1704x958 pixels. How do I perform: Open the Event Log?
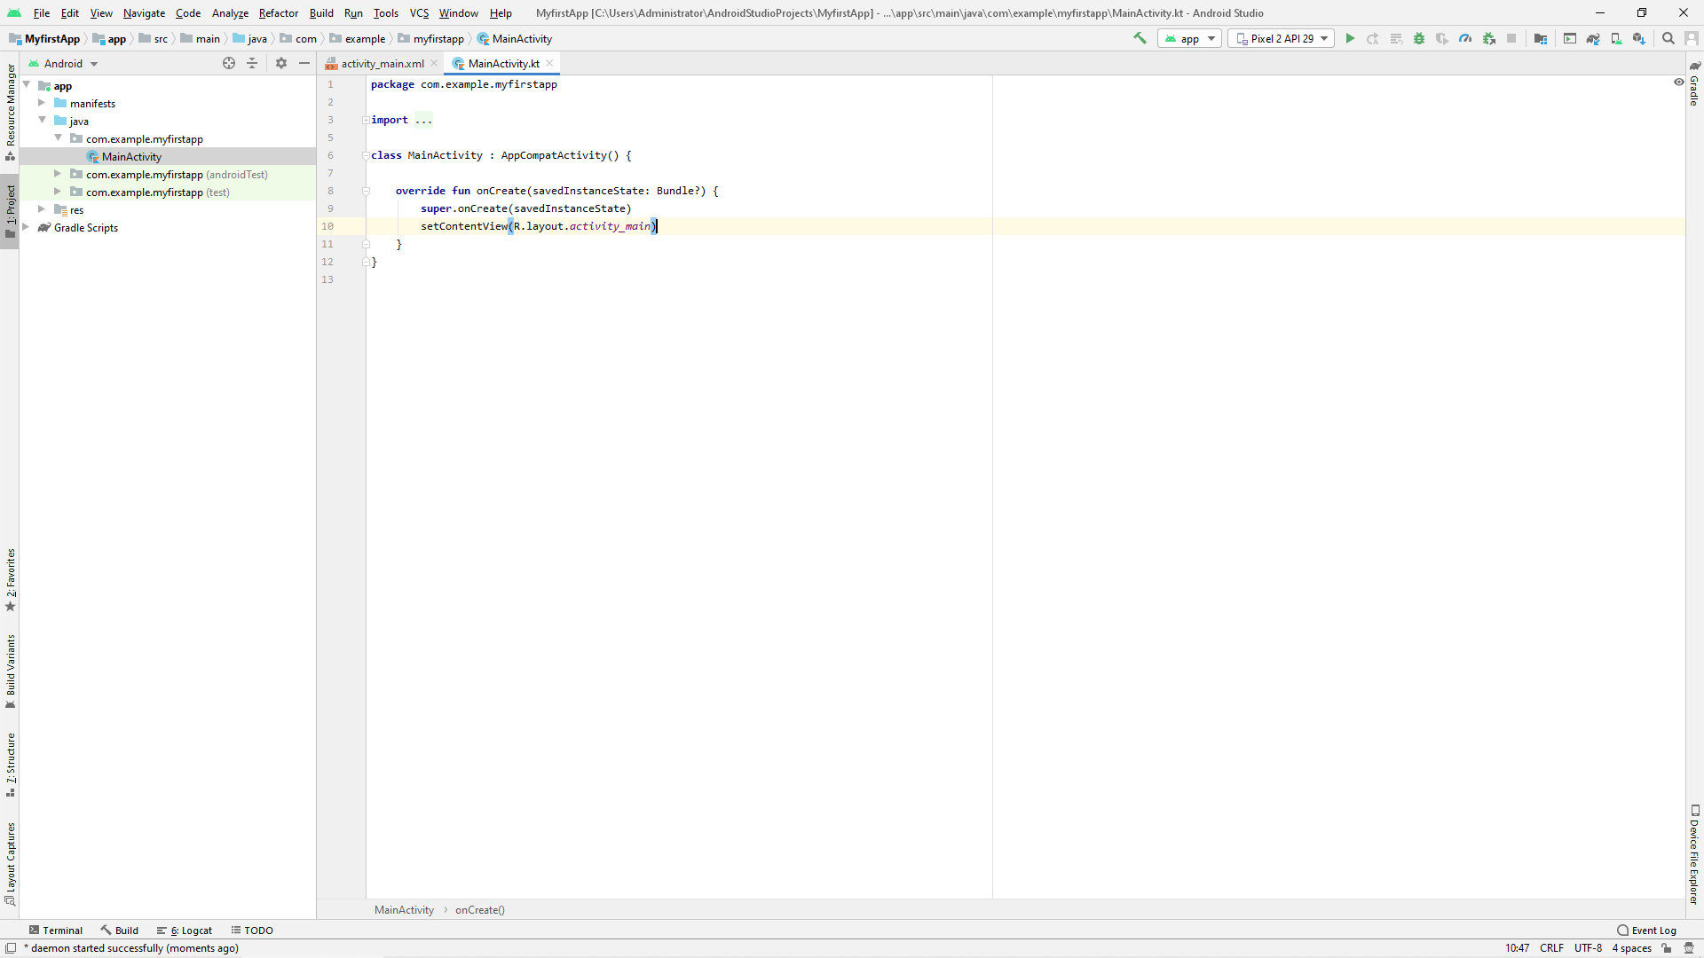(1647, 930)
